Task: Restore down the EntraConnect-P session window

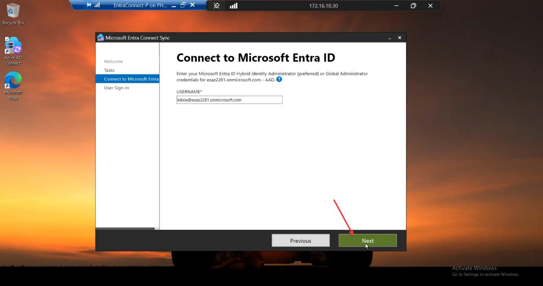Action: [x=183, y=5]
